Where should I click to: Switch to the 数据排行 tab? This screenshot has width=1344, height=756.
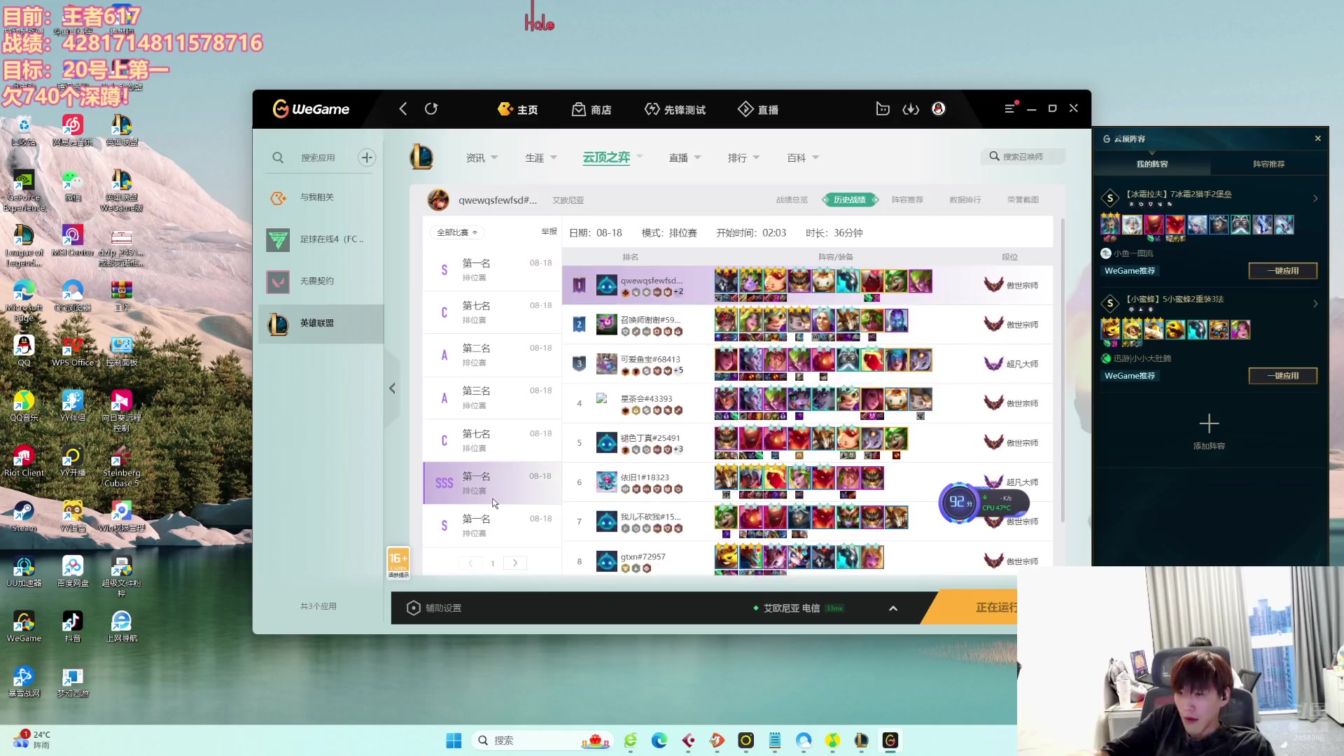(x=965, y=200)
